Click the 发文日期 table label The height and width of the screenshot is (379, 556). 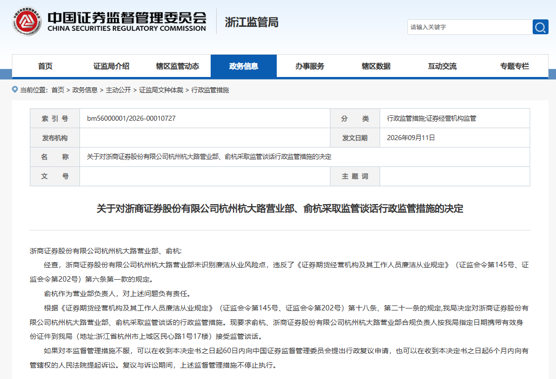355,138
